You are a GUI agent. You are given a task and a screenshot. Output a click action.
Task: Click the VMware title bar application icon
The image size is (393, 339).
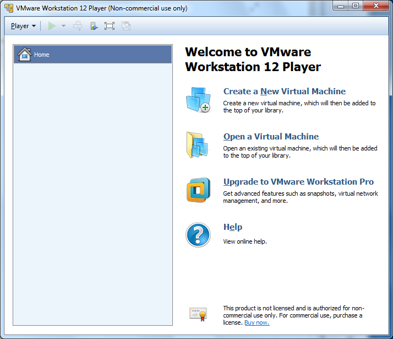pyautogui.click(x=9, y=8)
